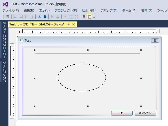Open the toolbar options overflow arrow
This screenshot has width=168, height=126.
click(94, 18)
